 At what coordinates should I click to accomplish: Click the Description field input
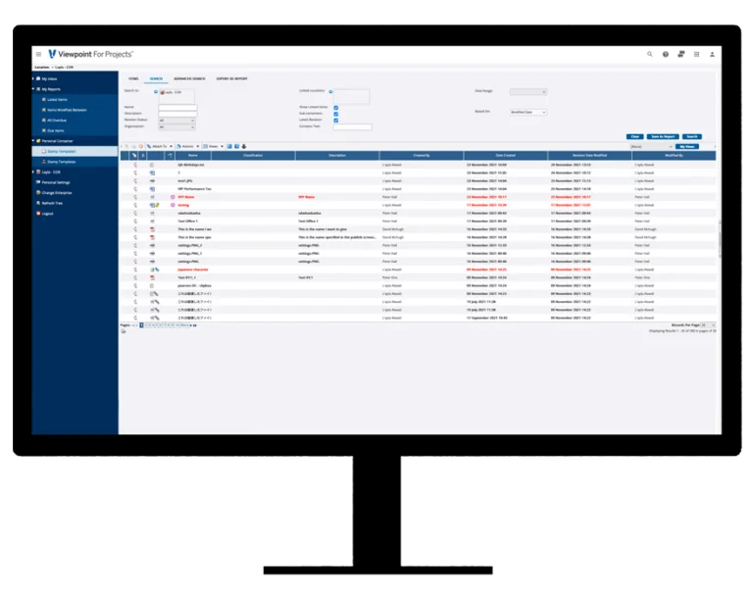point(177,114)
